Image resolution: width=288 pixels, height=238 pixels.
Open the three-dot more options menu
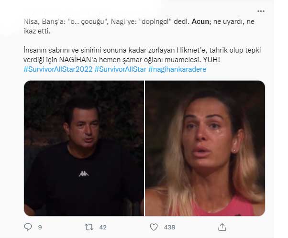click(261, 11)
